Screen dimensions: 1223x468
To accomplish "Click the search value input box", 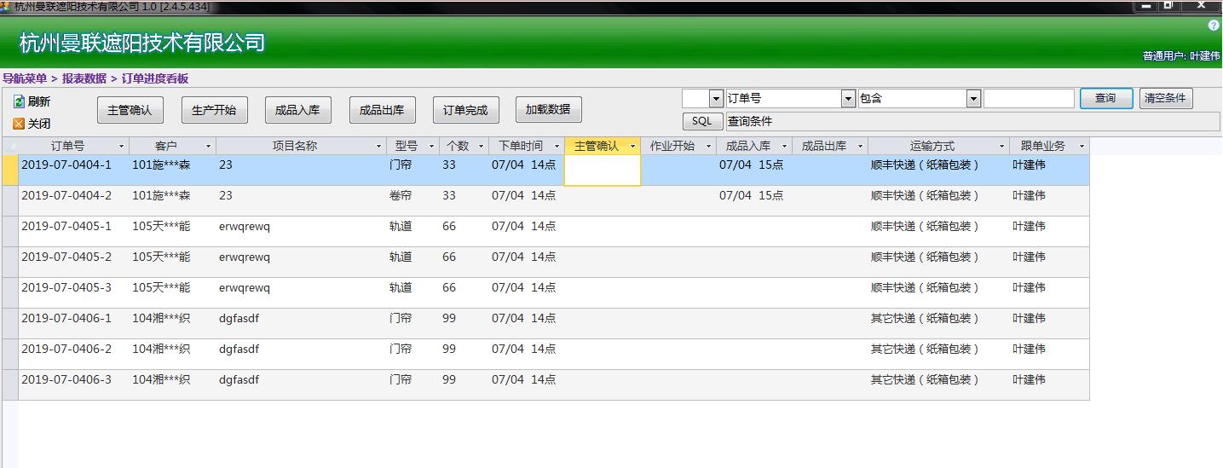I will click(1029, 99).
